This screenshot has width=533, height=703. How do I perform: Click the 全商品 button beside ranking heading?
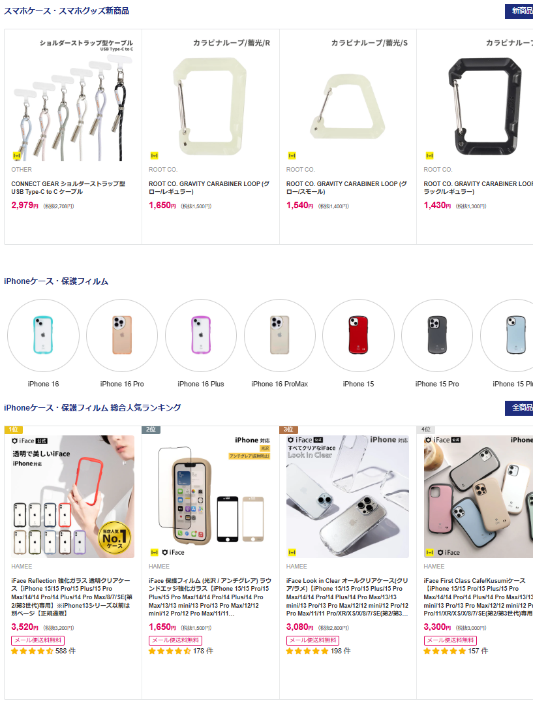(x=519, y=408)
